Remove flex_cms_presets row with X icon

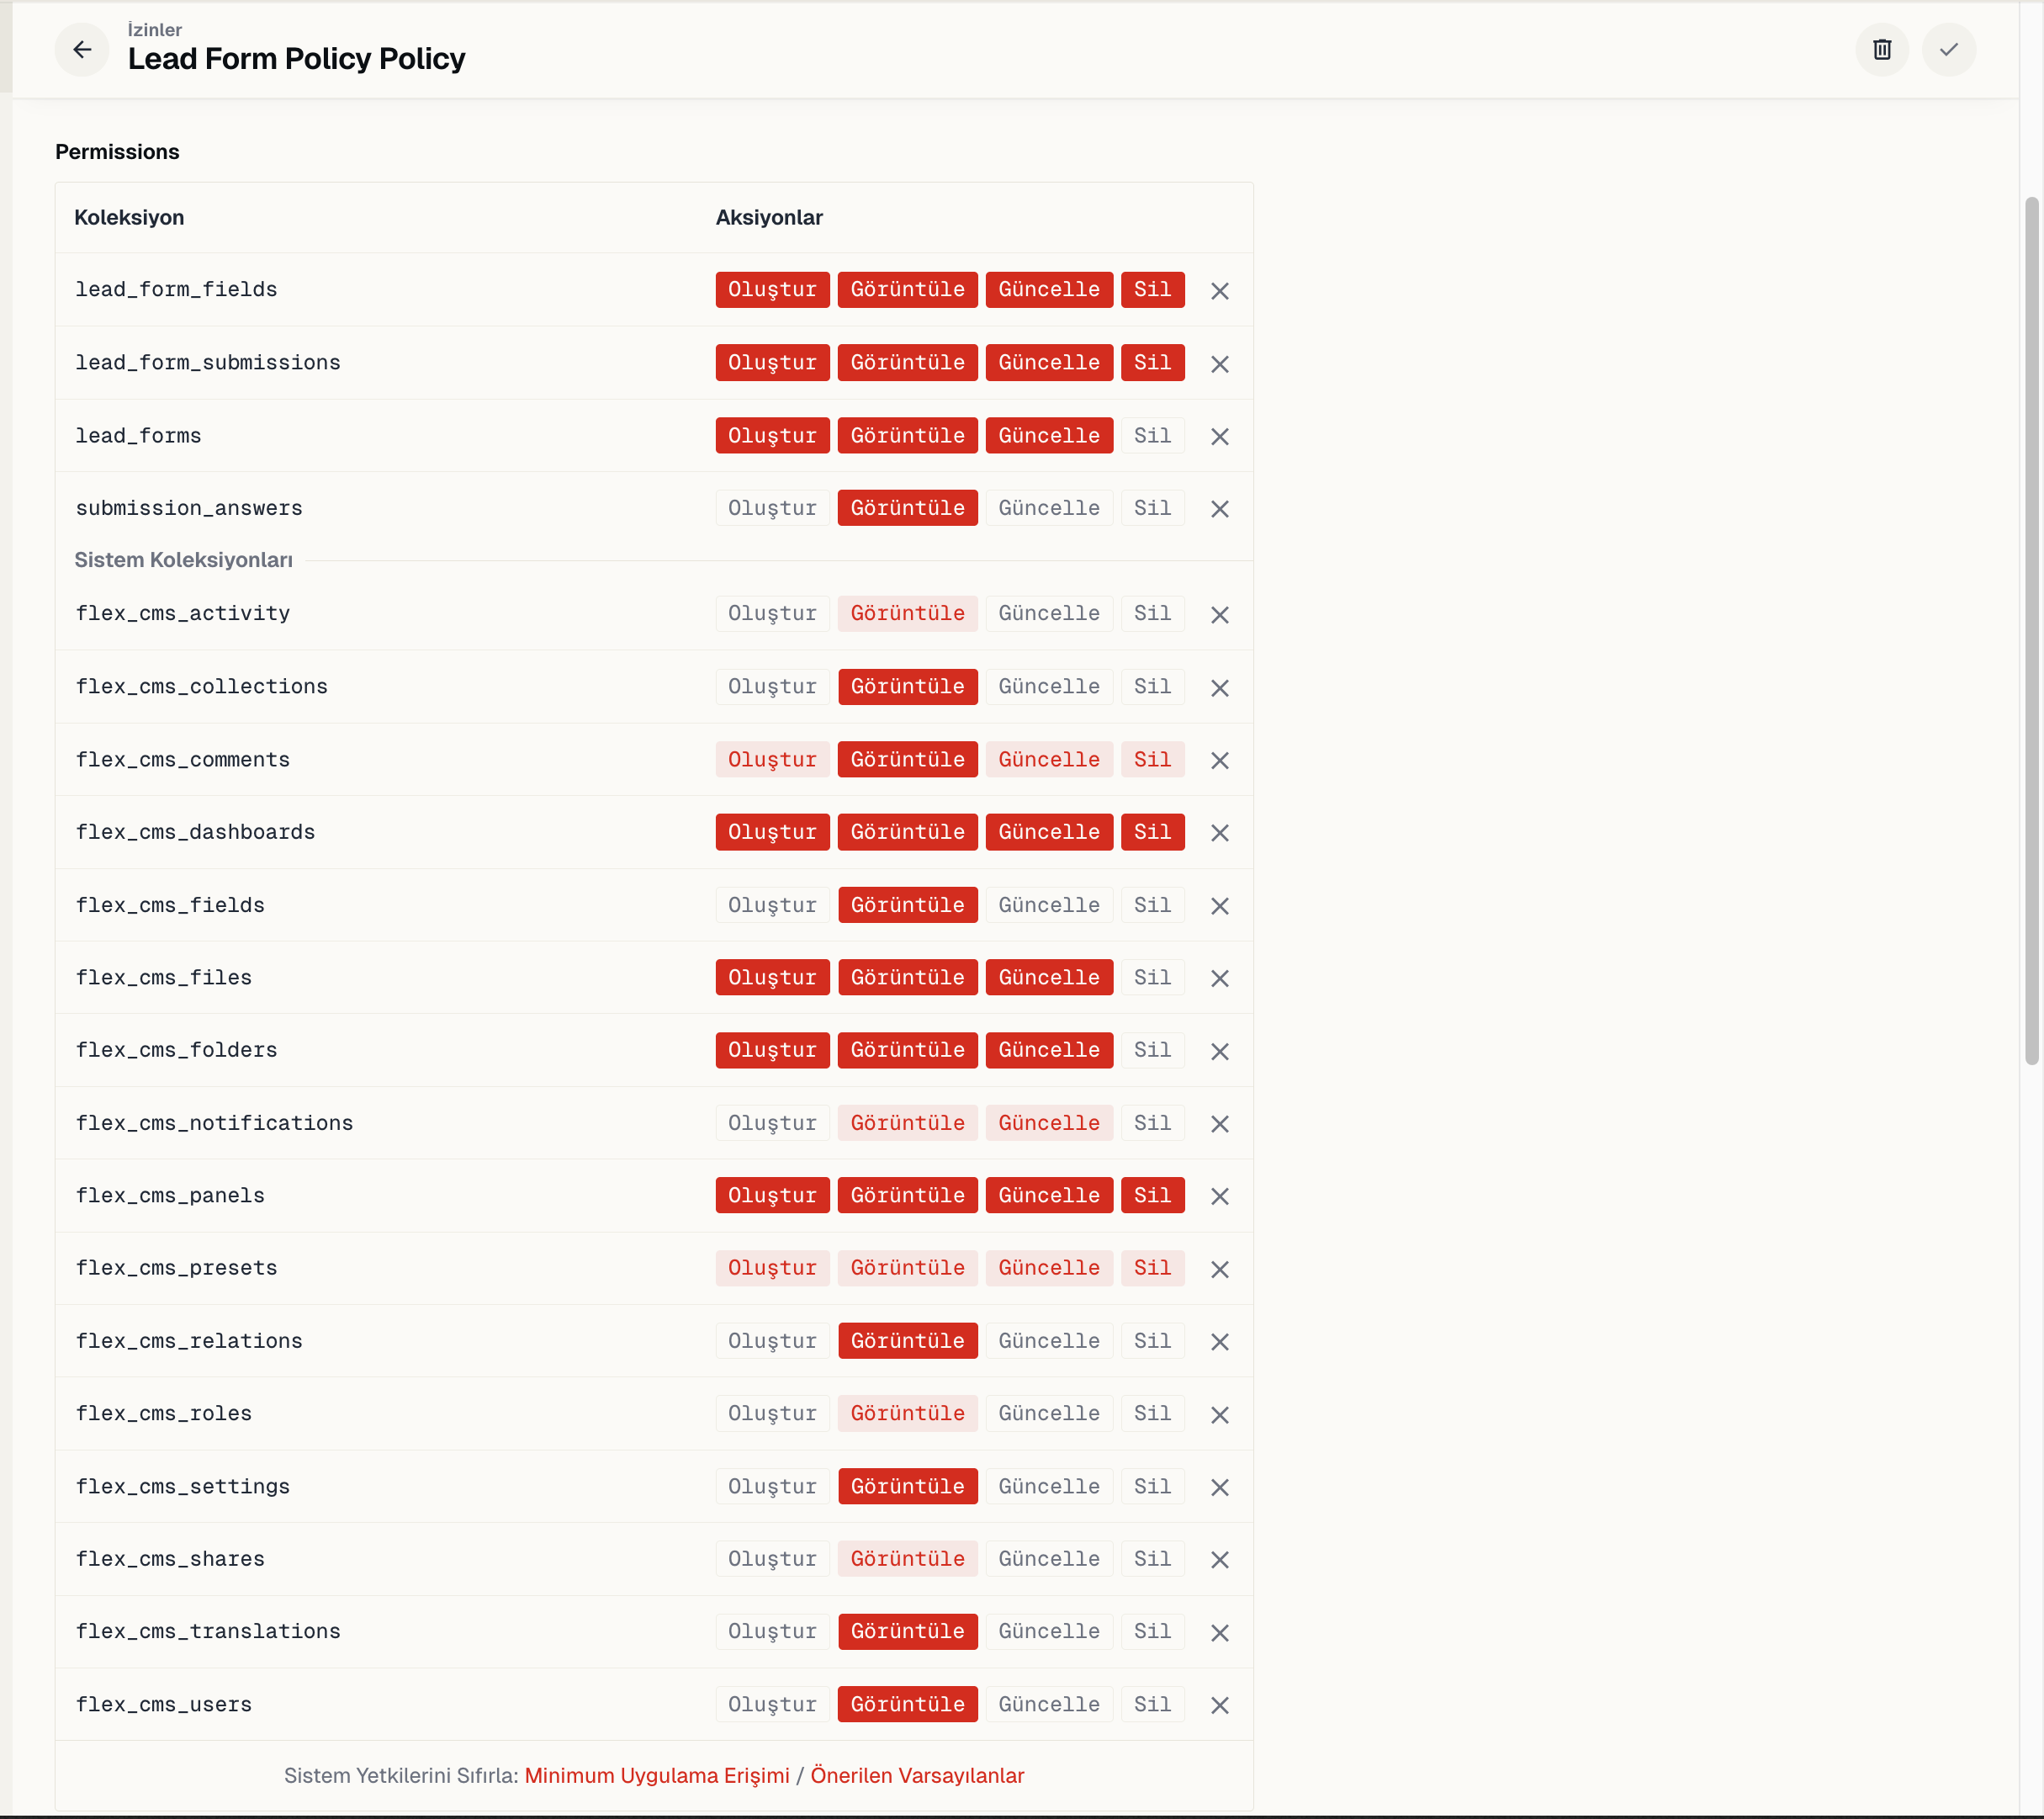click(1219, 1269)
